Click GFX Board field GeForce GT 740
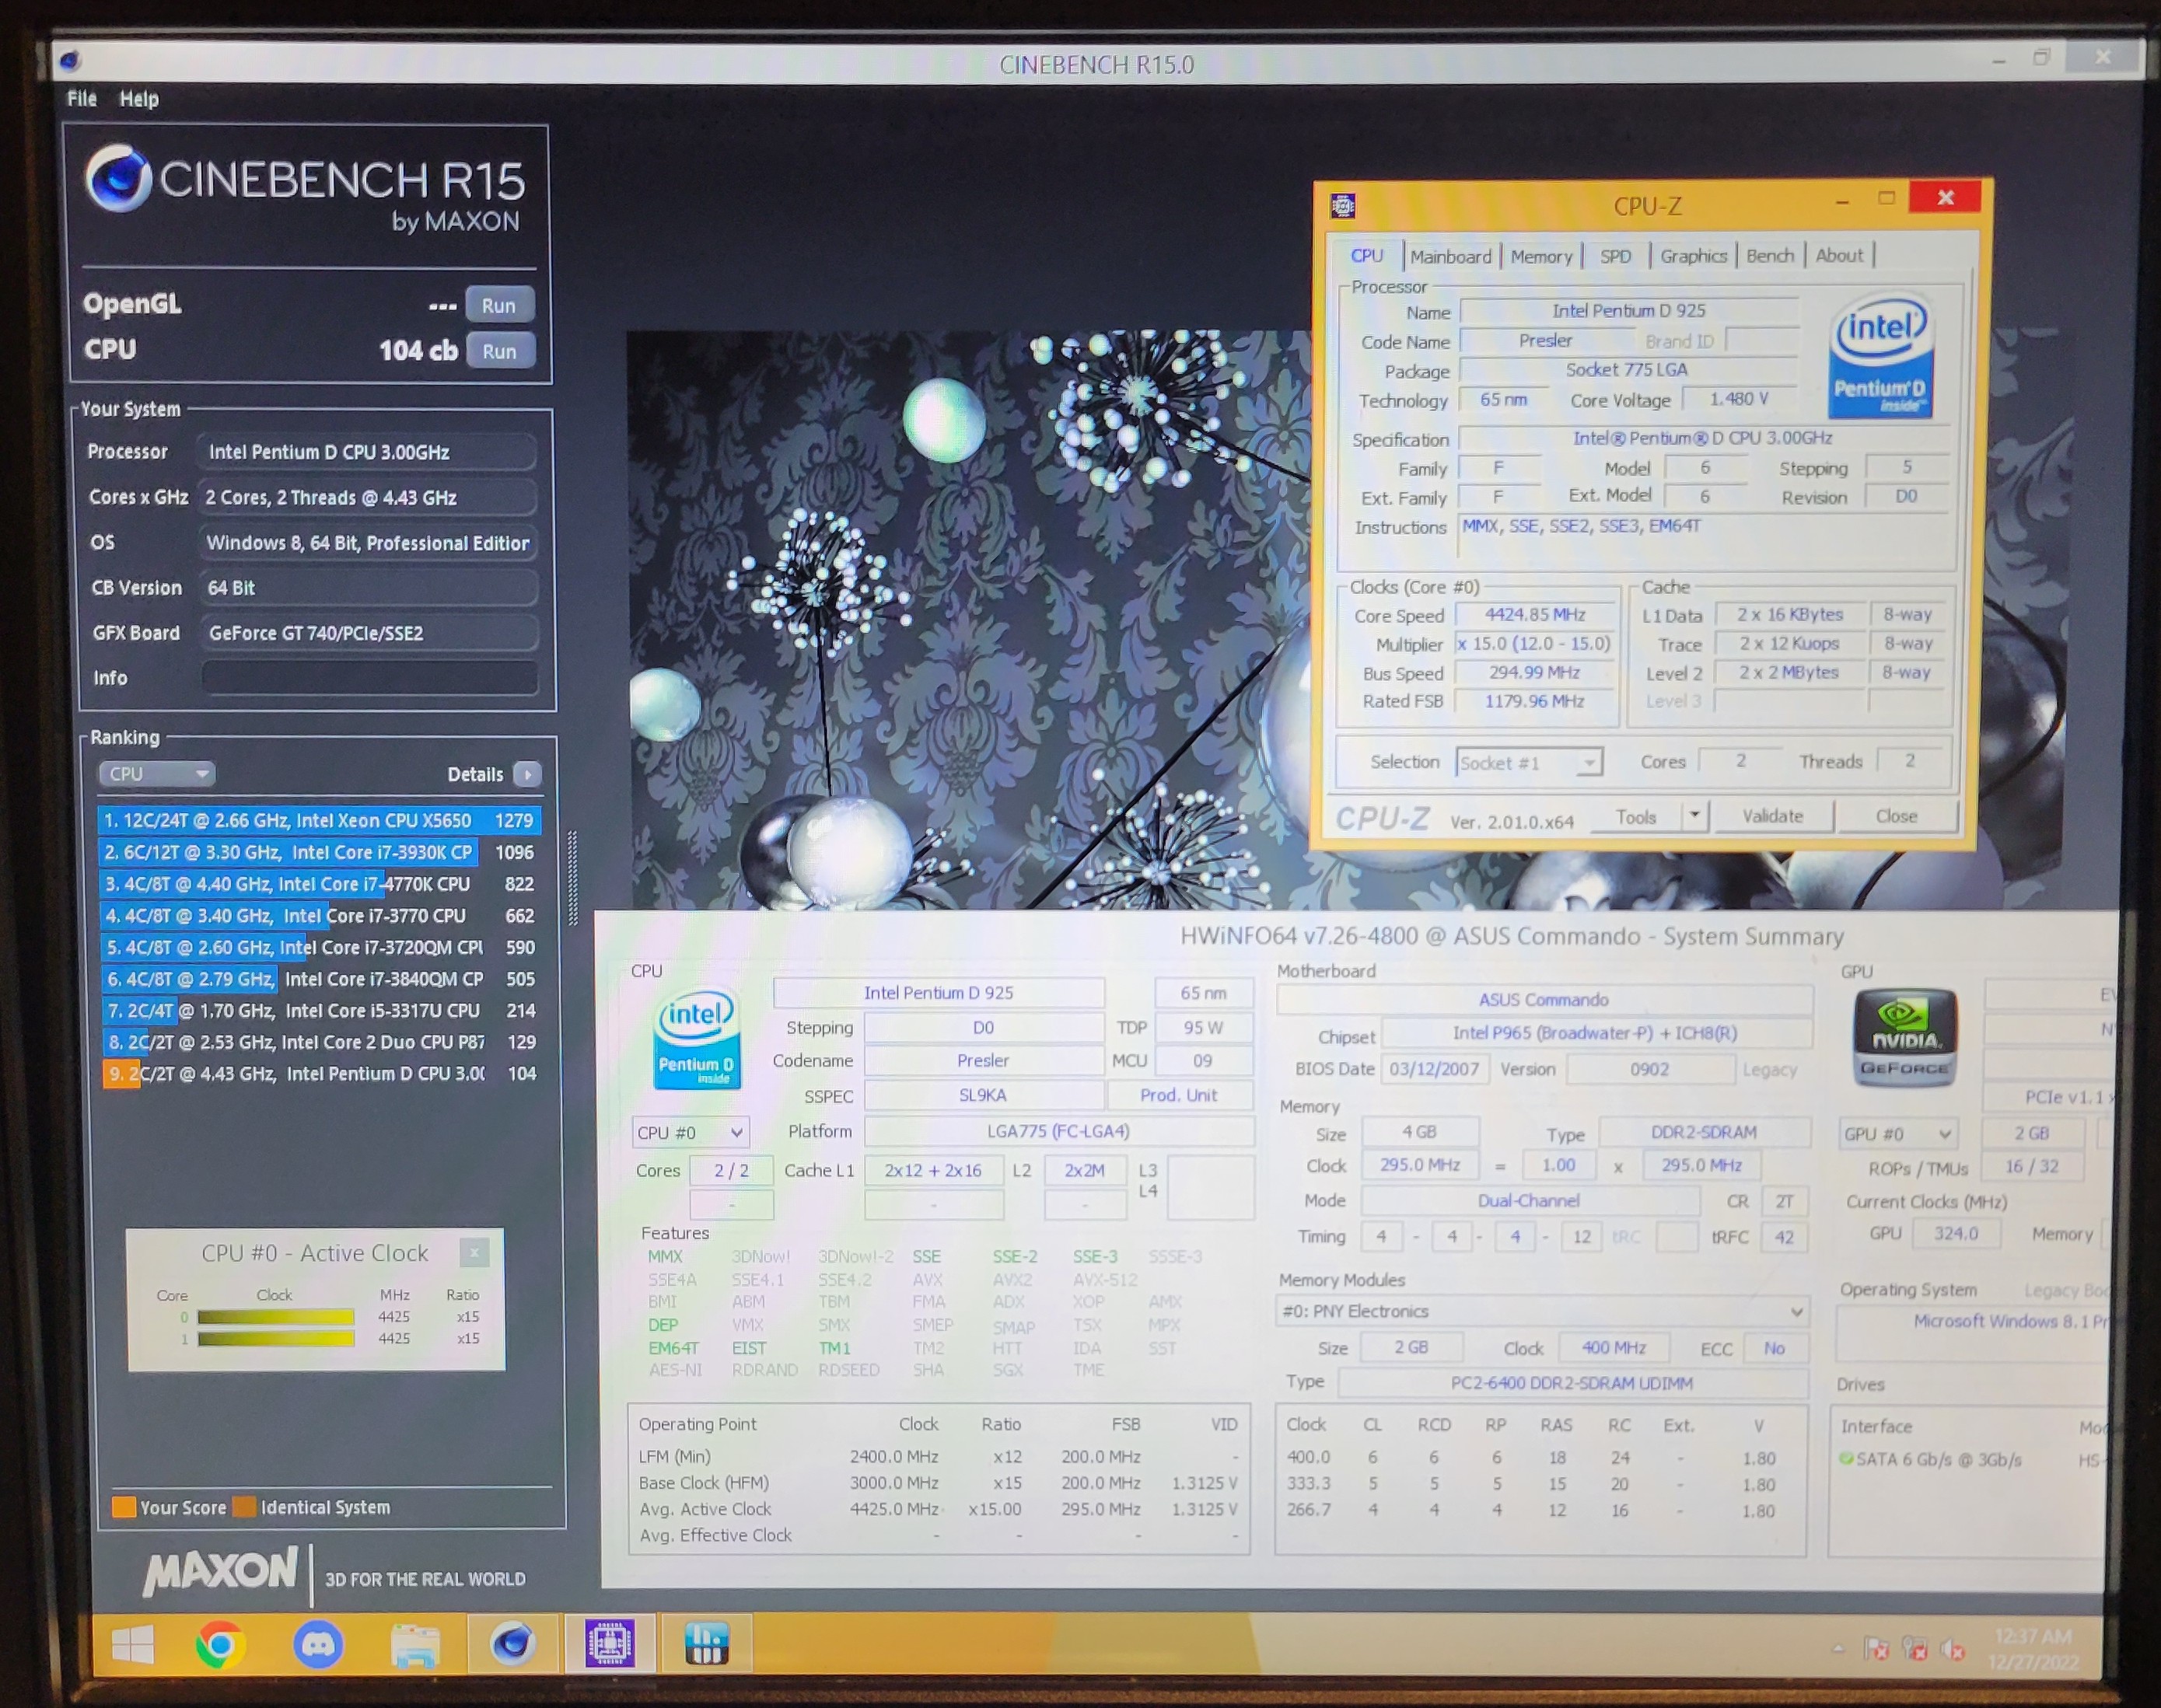The height and width of the screenshot is (1708, 2161). click(369, 633)
